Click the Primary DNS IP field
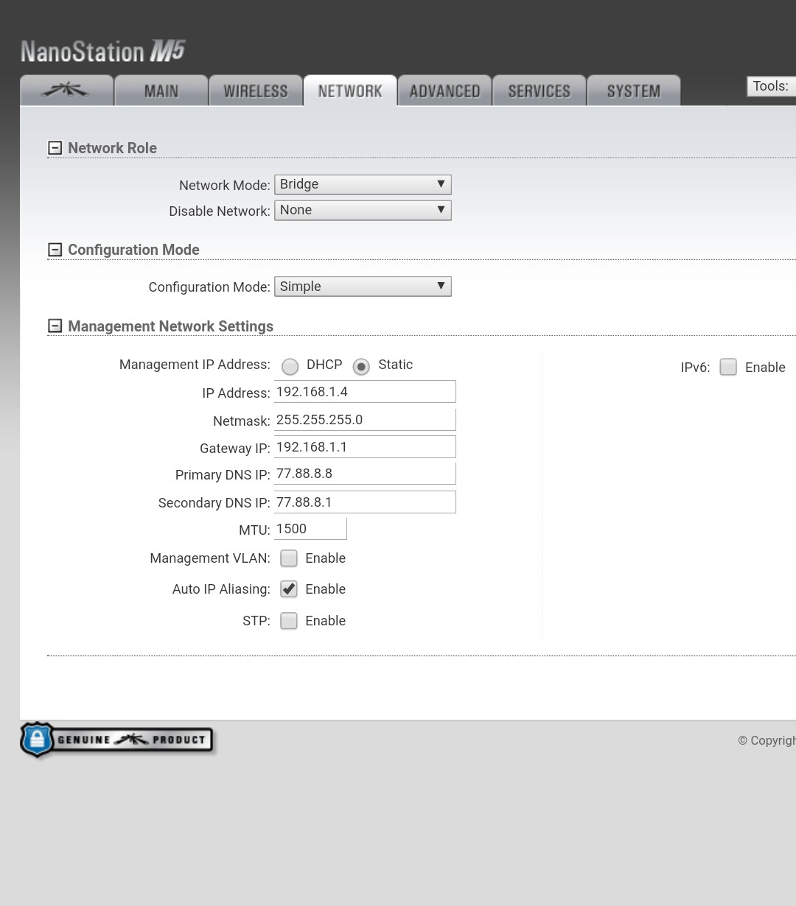The image size is (796, 906). click(x=365, y=474)
